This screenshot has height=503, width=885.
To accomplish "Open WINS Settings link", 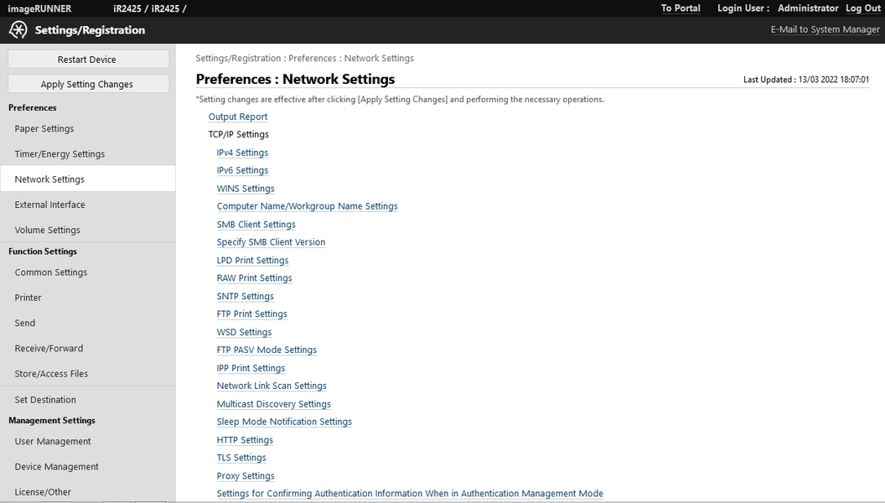I will [246, 189].
